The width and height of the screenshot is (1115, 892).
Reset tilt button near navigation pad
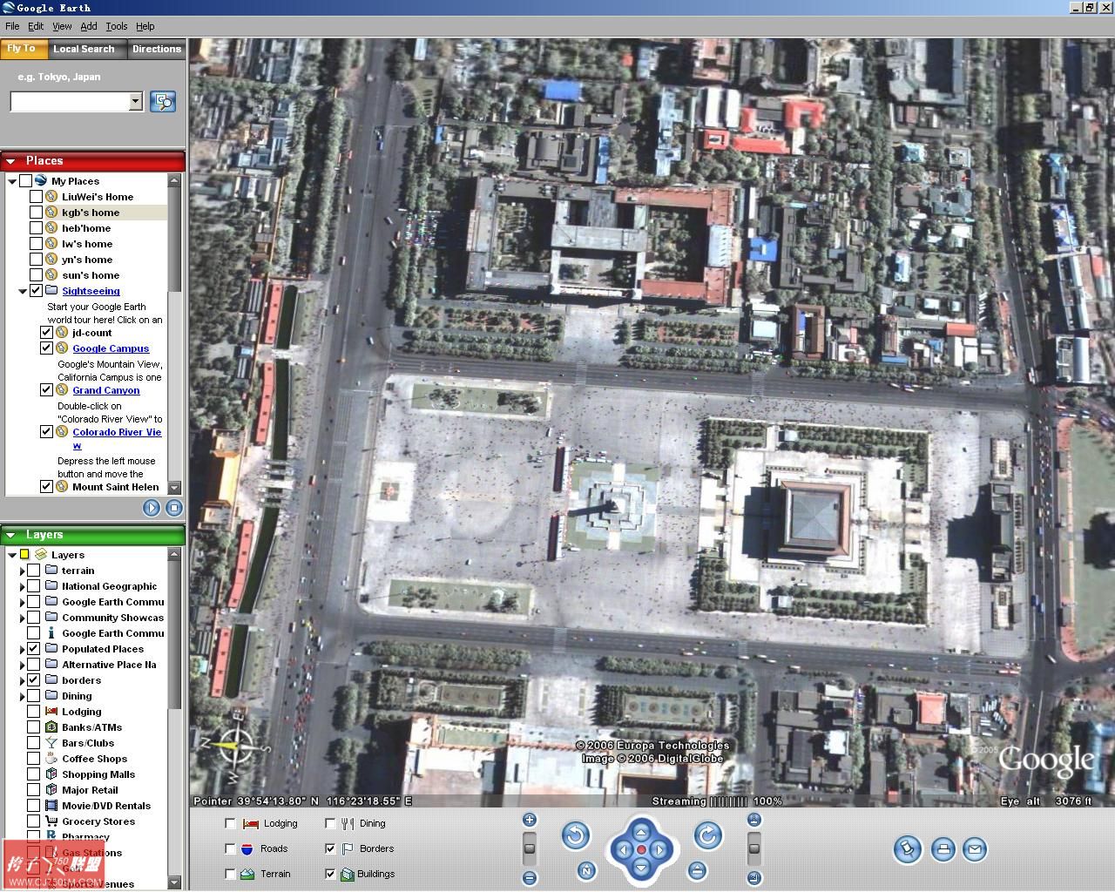696,870
